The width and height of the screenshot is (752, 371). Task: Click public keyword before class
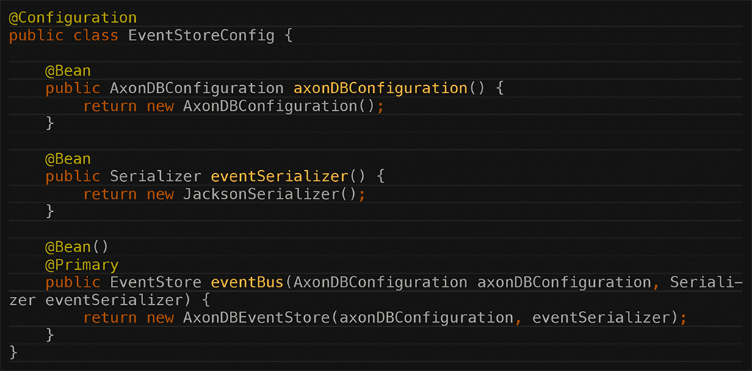[x=37, y=36]
